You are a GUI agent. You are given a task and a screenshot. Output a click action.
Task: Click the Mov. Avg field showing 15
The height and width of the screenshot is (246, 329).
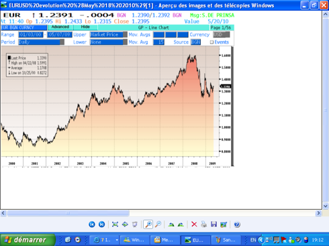click(158, 42)
